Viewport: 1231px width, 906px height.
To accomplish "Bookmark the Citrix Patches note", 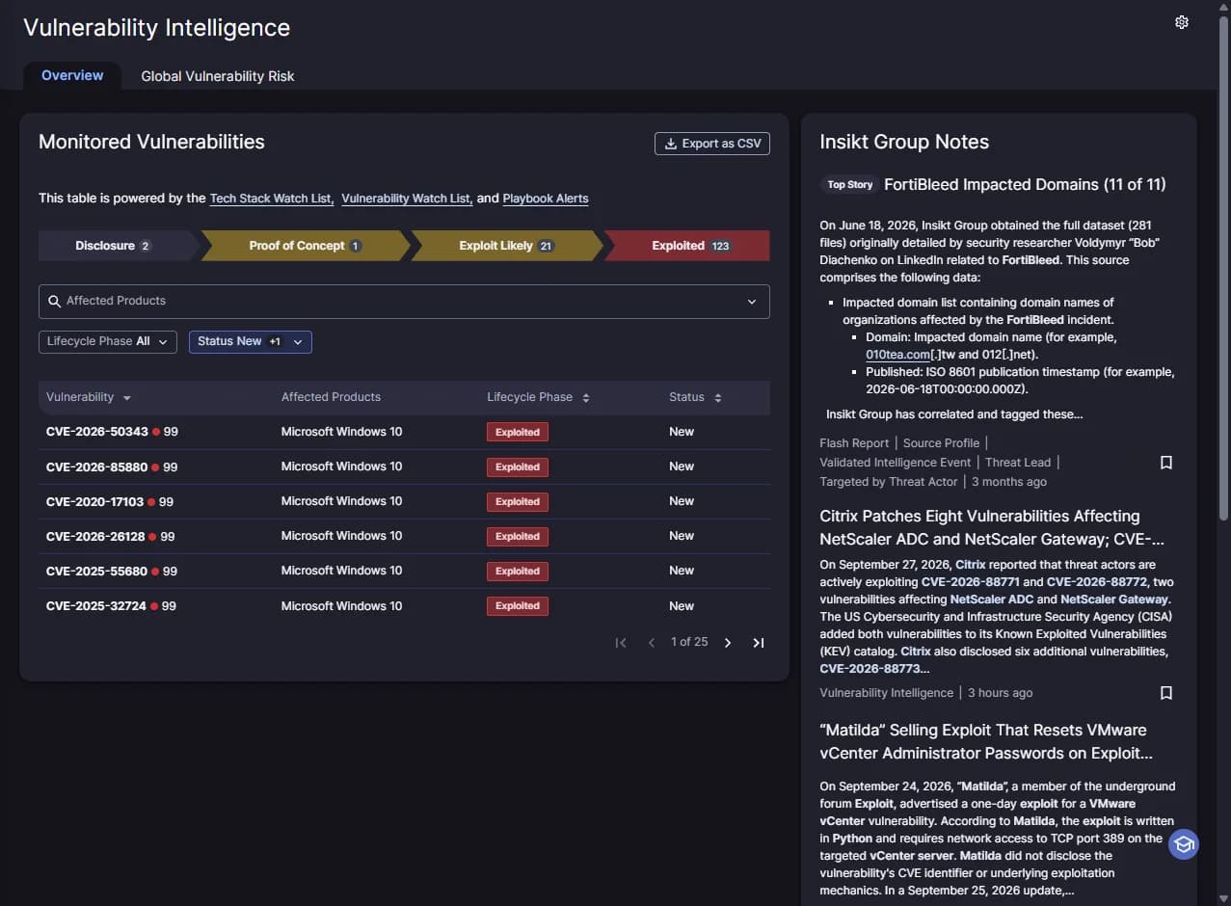I will pyautogui.click(x=1165, y=693).
